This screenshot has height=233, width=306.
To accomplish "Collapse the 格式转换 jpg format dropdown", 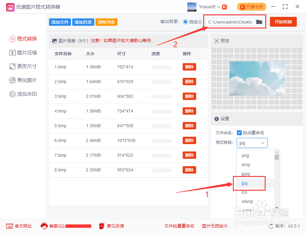I will (252, 143).
